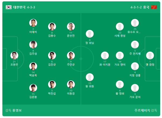The width and height of the screenshot is (162, 118).
Task: Click 주민규 number 9 player photo
Action: pos(71,56)
